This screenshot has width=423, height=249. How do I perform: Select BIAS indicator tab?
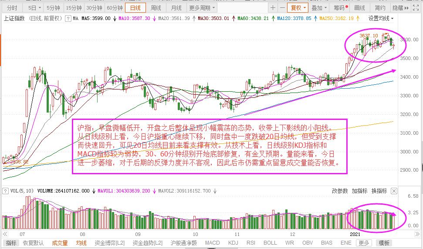pyautogui.click(x=326, y=243)
